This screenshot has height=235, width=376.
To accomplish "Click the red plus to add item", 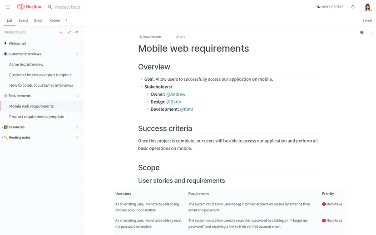I will [61, 32].
